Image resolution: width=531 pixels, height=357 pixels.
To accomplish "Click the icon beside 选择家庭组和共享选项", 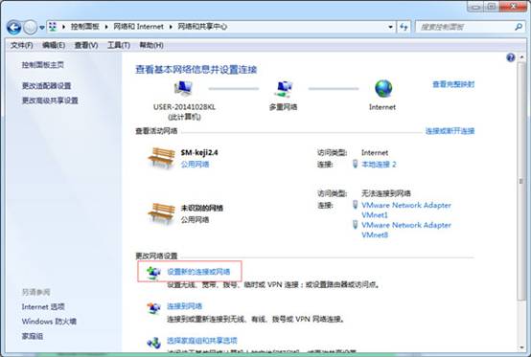I will (x=153, y=343).
